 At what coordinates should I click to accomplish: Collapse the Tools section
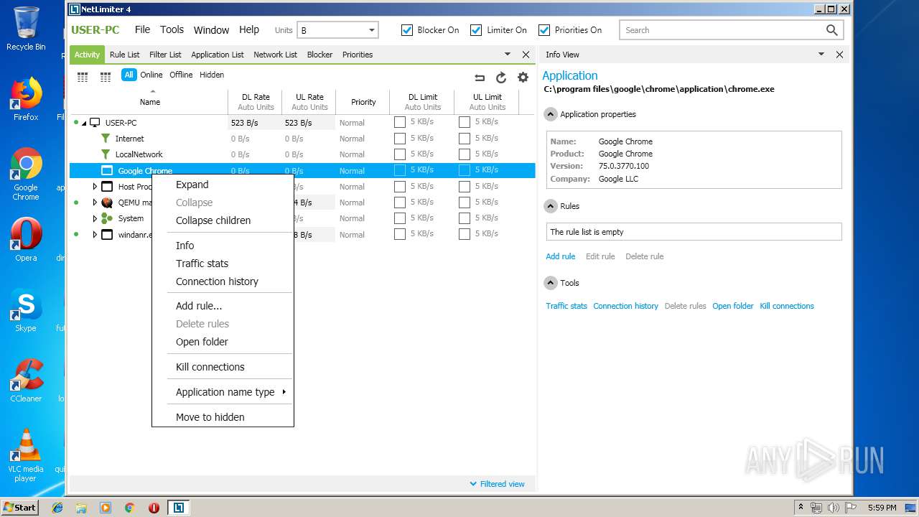[551, 283]
